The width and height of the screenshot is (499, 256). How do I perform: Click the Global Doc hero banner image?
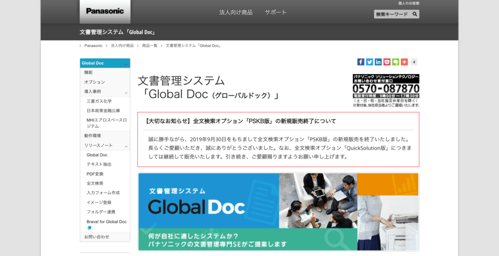[x=278, y=212]
